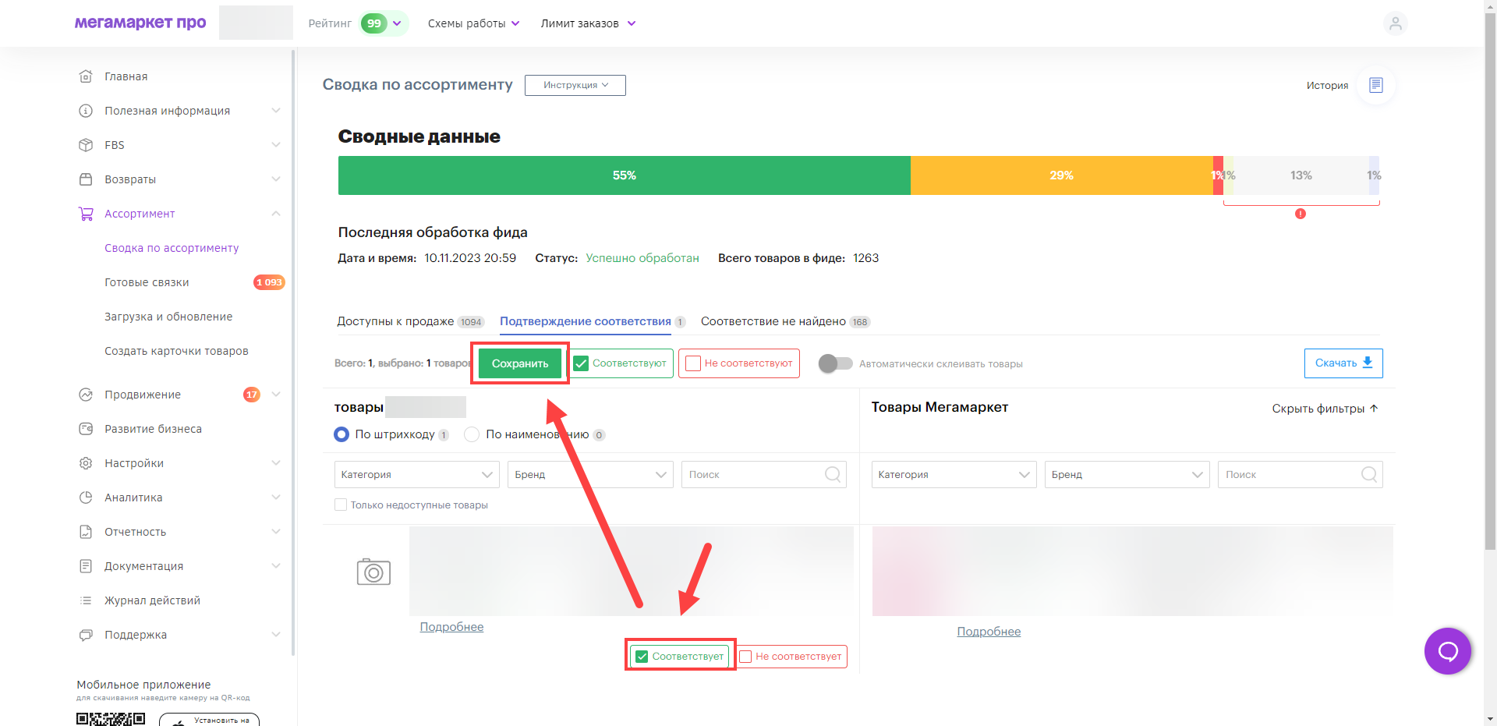Image resolution: width=1497 pixels, height=726 pixels.
Task: Open 'Готовые связки' in sidebar menu
Action: [x=147, y=282]
